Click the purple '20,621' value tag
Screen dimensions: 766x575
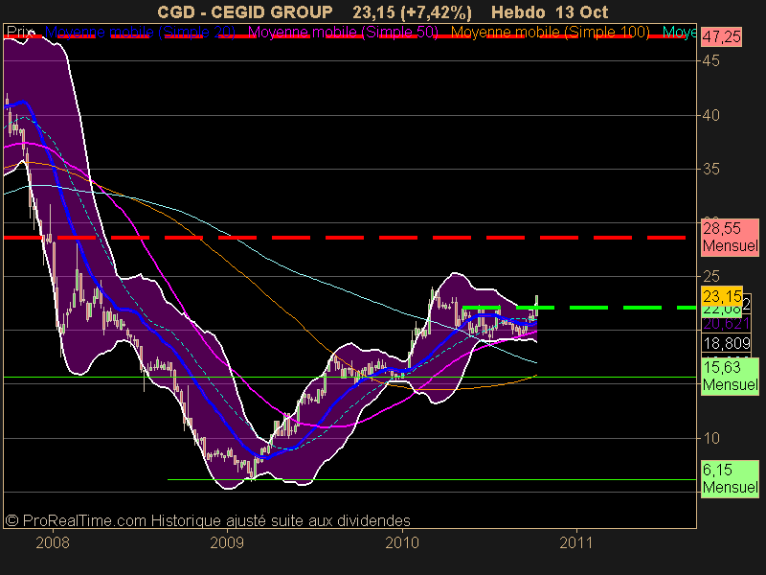(x=726, y=324)
